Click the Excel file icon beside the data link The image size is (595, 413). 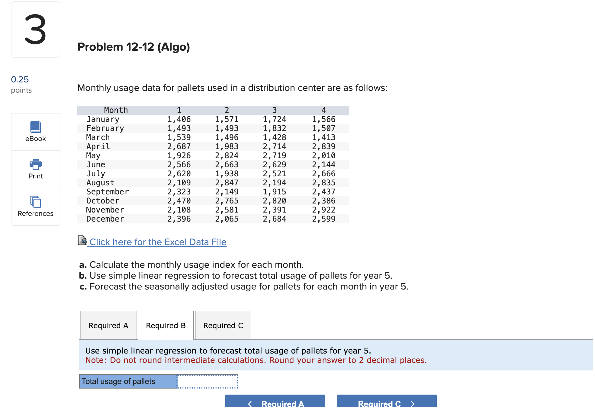pos(82,241)
